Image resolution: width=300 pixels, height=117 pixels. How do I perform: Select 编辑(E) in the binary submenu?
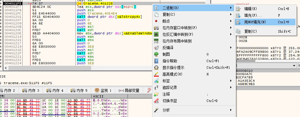coord(265,9)
